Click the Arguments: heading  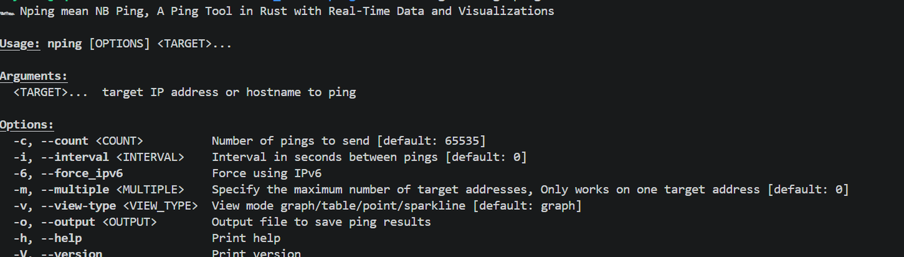click(x=34, y=77)
